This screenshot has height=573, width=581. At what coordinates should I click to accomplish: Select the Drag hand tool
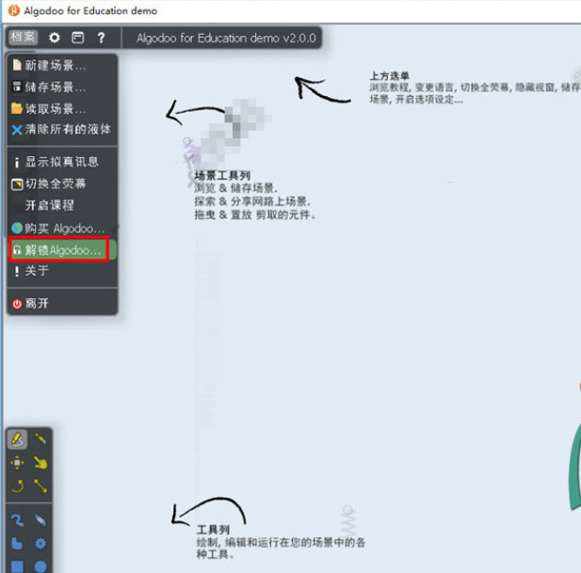pyautogui.click(x=40, y=463)
